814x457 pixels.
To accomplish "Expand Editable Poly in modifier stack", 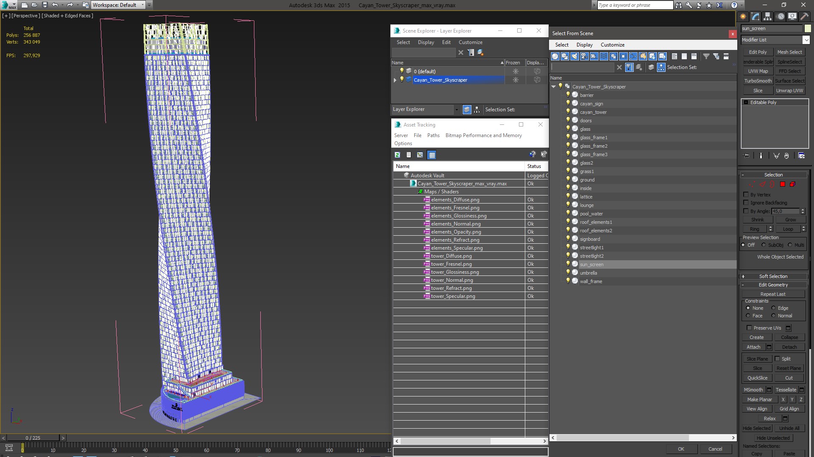I will tap(746, 102).
